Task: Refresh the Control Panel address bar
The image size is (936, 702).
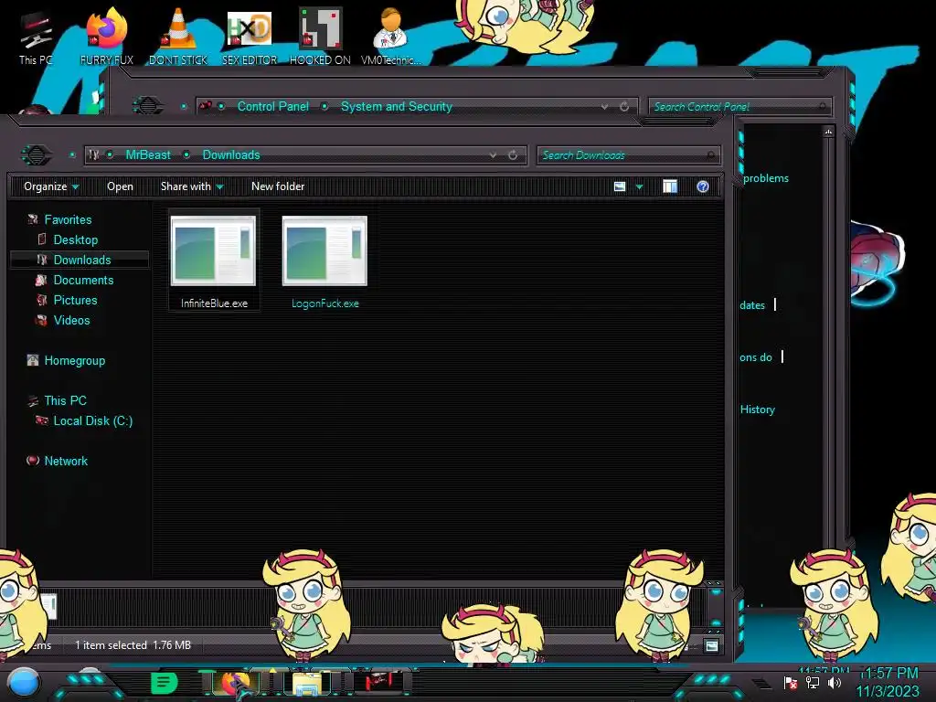Action: tap(623, 106)
